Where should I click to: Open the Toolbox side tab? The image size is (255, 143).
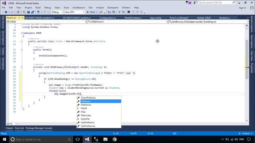[x=3, y=51]
